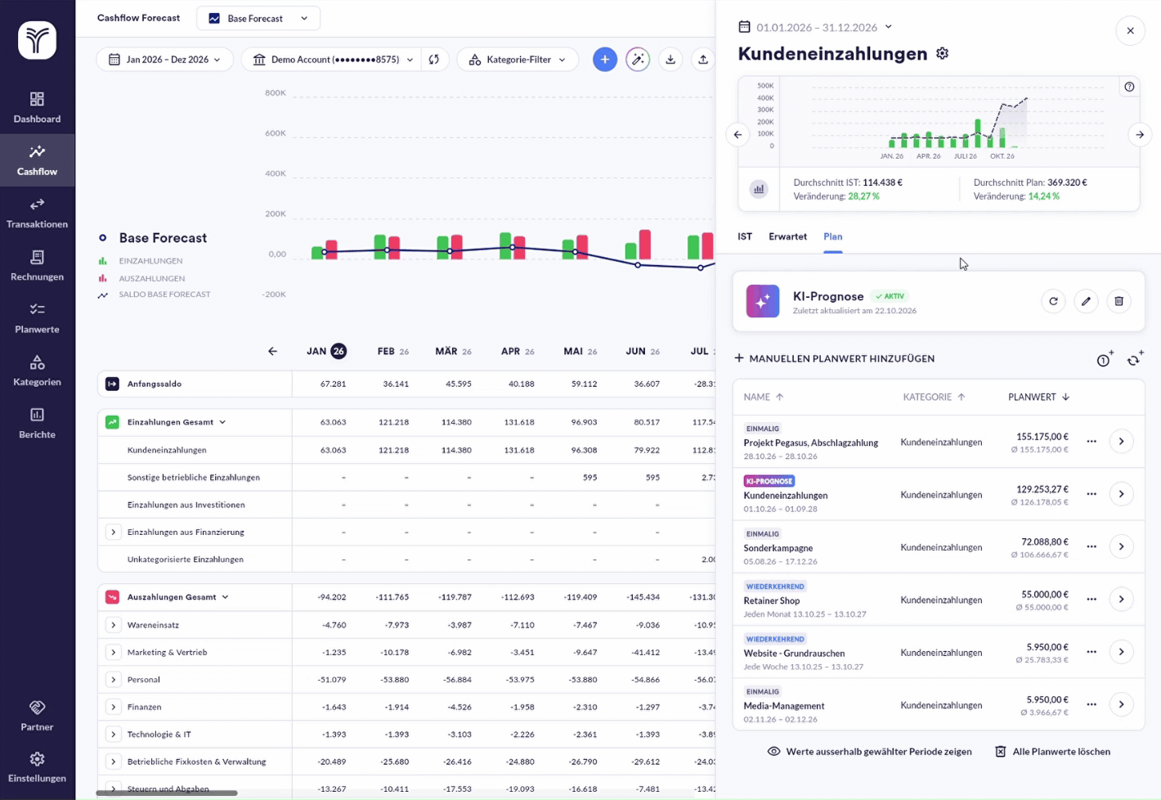Open Partner section in the sidebar
The height and width of the screenshot is (800, 1161).
[37, 716]
